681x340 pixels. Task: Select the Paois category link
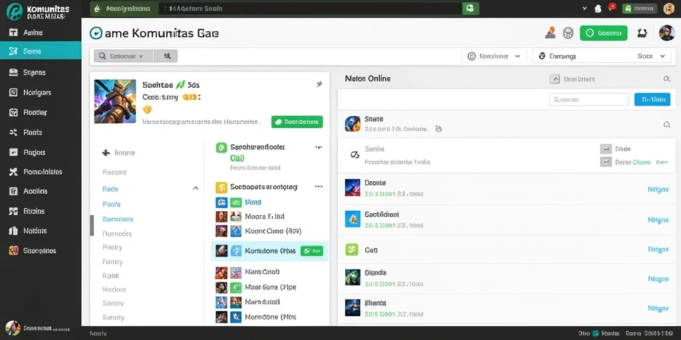[x=112, y=204]
